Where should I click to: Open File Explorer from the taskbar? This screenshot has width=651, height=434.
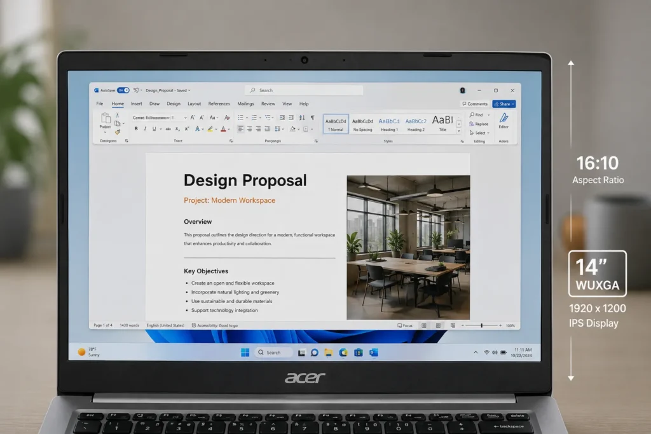(x=329, y=353)
